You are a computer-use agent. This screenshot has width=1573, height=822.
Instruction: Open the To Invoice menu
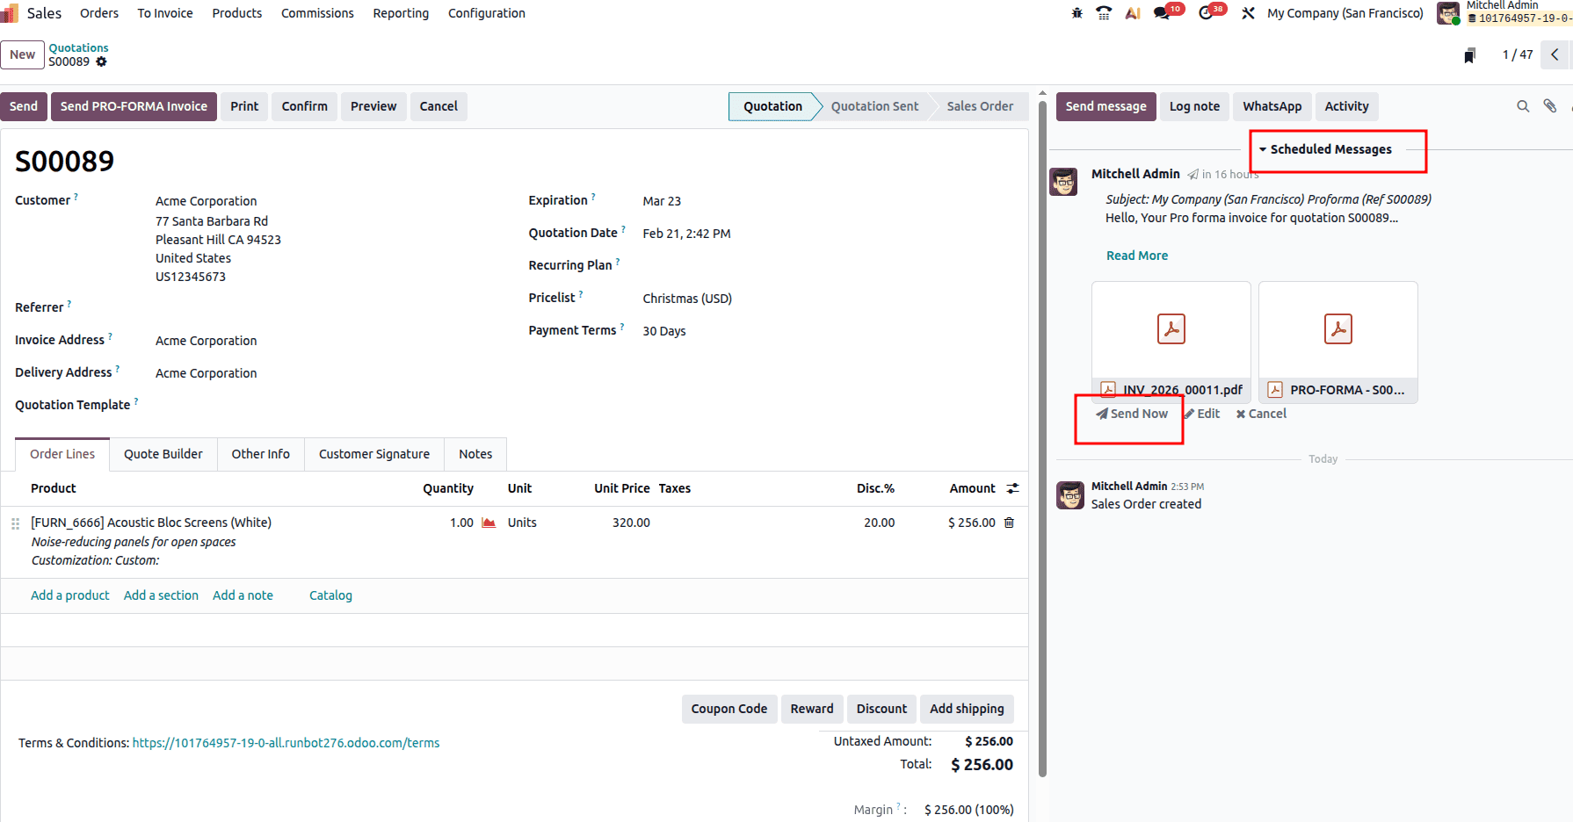coord(165,13)
